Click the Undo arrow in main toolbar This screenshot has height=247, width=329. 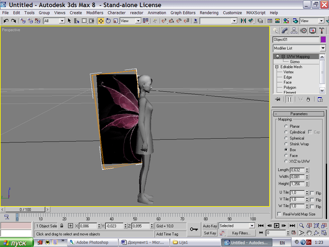click(x=6, y=21)
